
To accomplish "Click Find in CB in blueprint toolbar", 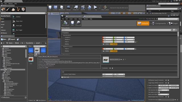I will [x=78, y=23].
